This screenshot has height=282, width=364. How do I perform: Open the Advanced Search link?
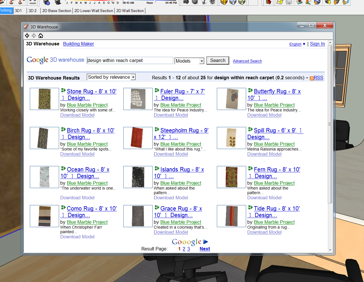click(247, 61)
